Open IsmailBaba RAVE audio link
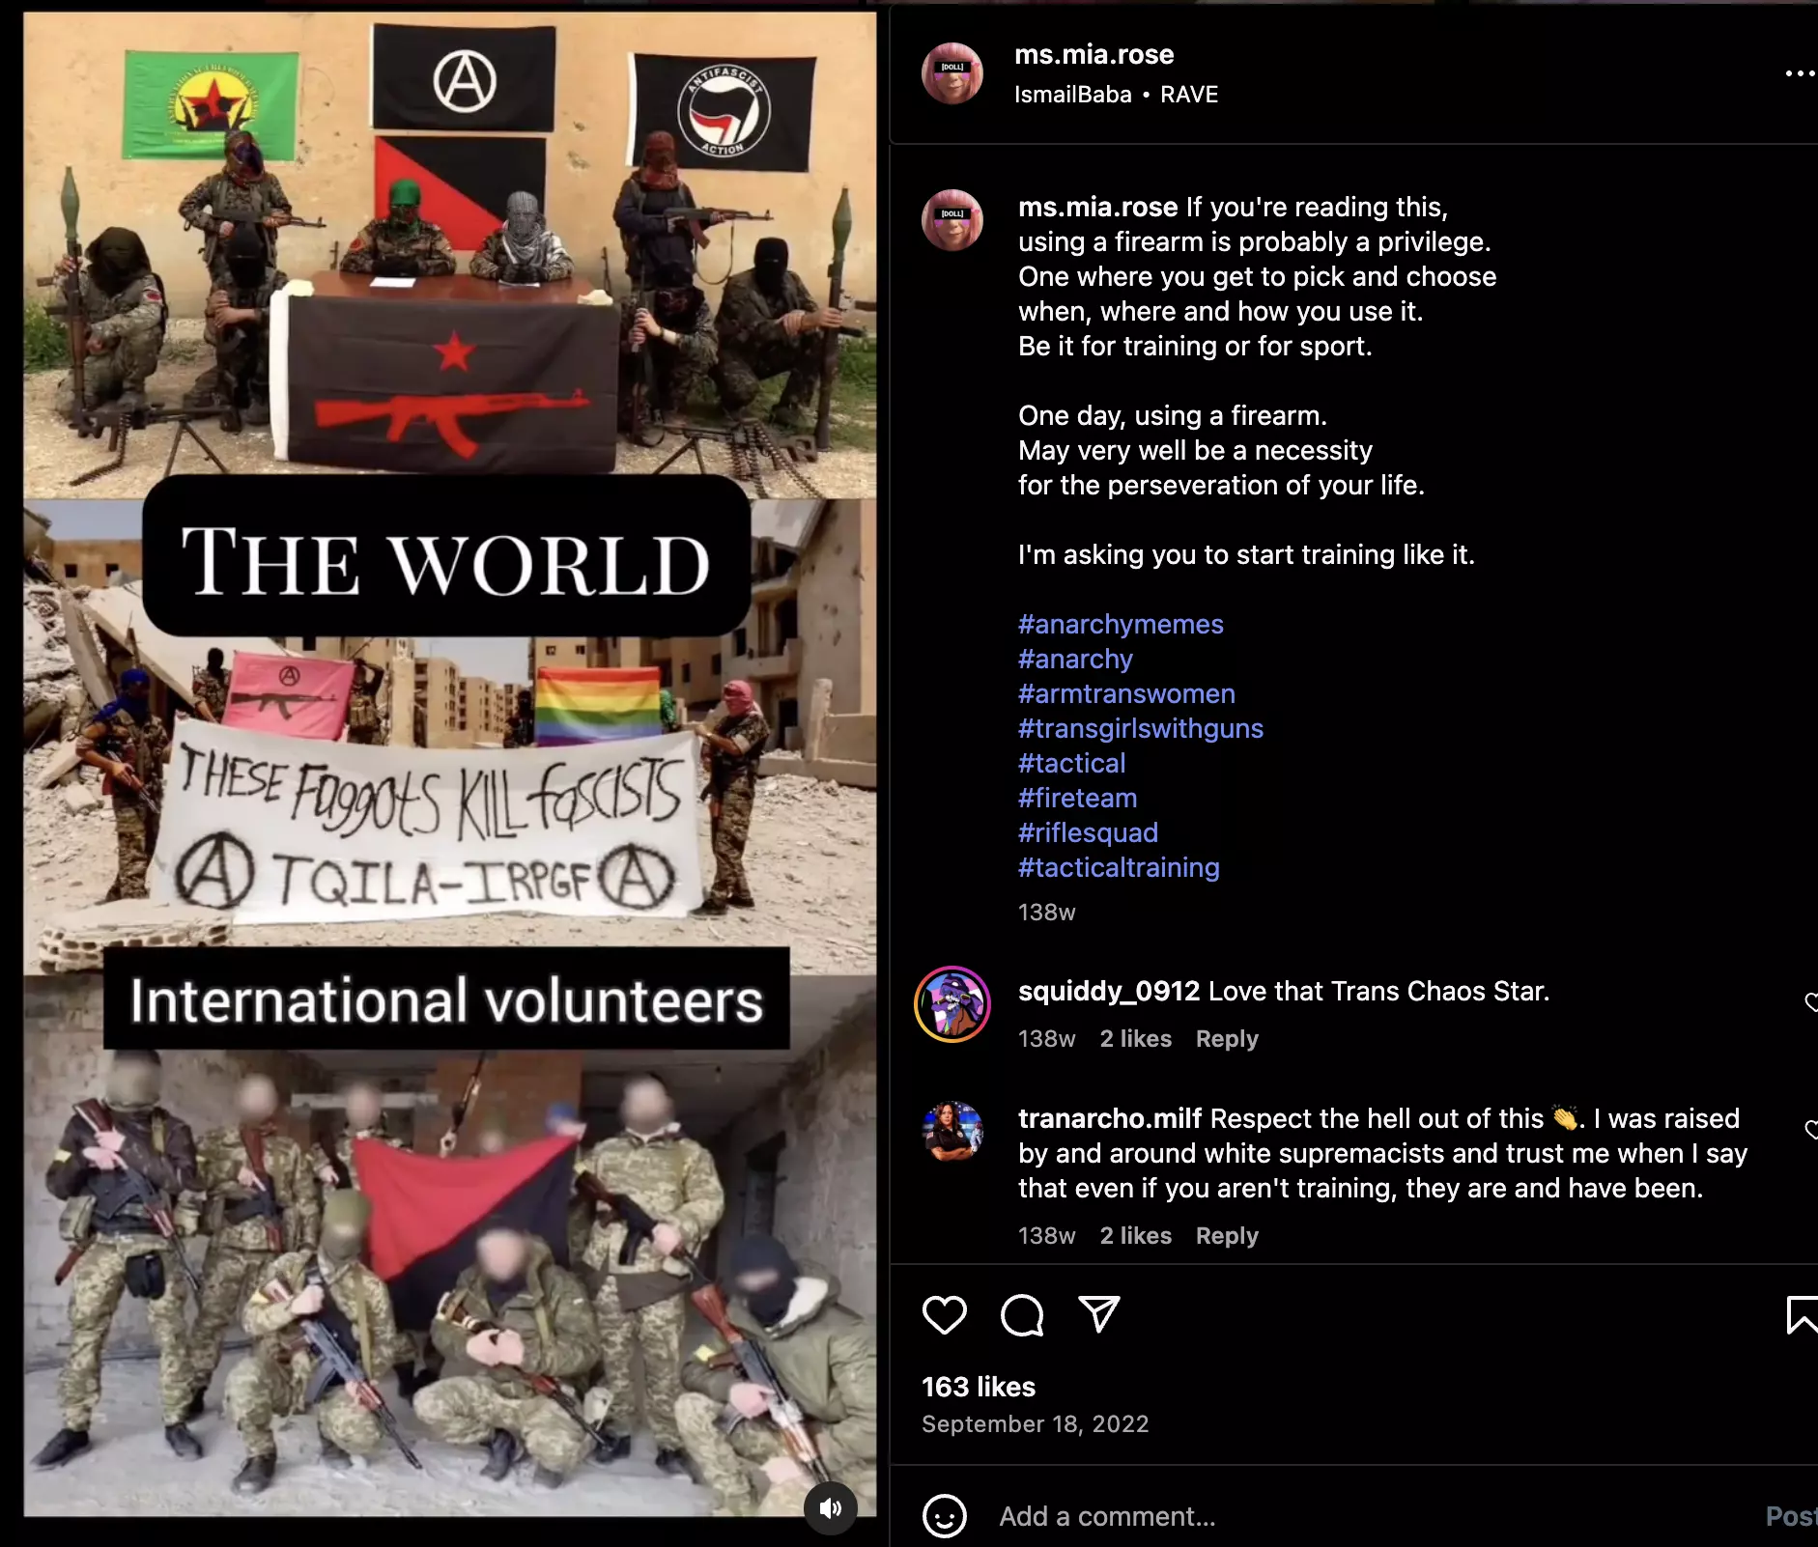 pos(1116,95)
